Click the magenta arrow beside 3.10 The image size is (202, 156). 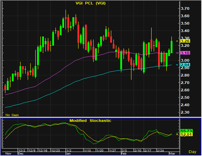pos(177,53)
